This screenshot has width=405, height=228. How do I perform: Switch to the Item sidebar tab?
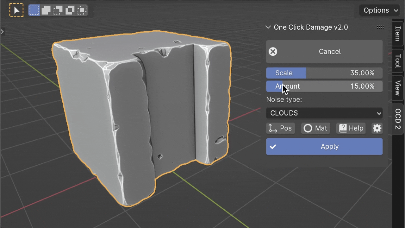point(398,34)
